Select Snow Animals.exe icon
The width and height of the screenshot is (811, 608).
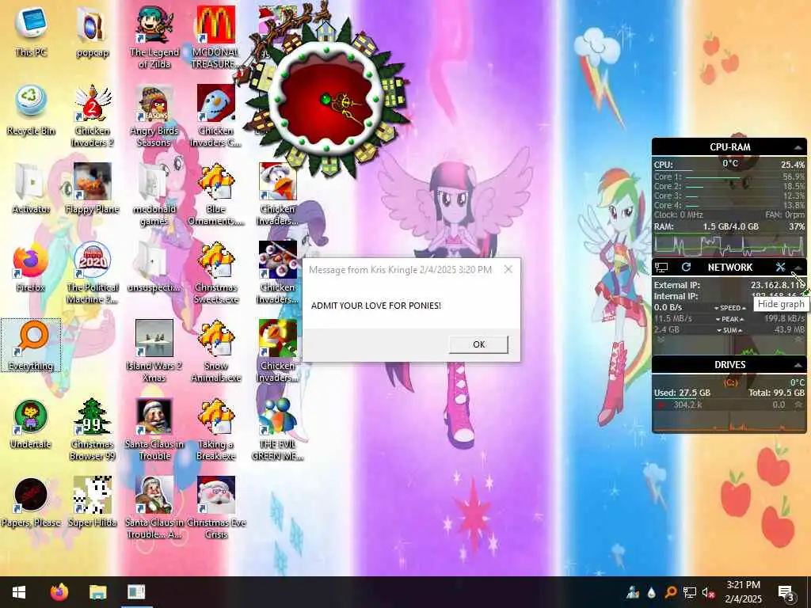pos(215,351)
